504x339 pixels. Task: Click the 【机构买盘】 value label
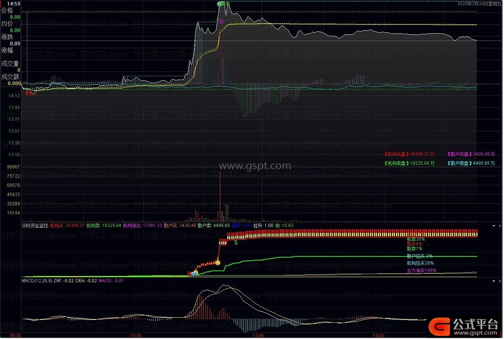click(409, 154)
